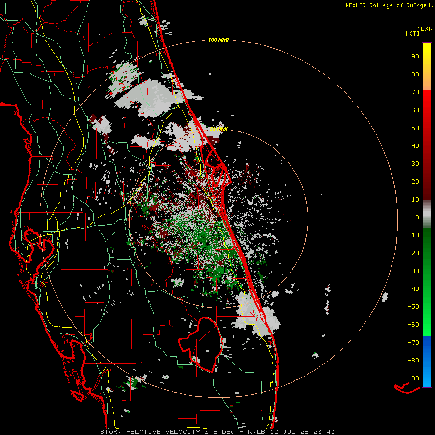Click the -60 scale value
435x435 pixels.
pyautogui.click(x=413, y=325)
